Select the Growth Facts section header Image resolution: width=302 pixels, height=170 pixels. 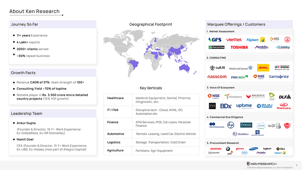[x=23, y=73]
